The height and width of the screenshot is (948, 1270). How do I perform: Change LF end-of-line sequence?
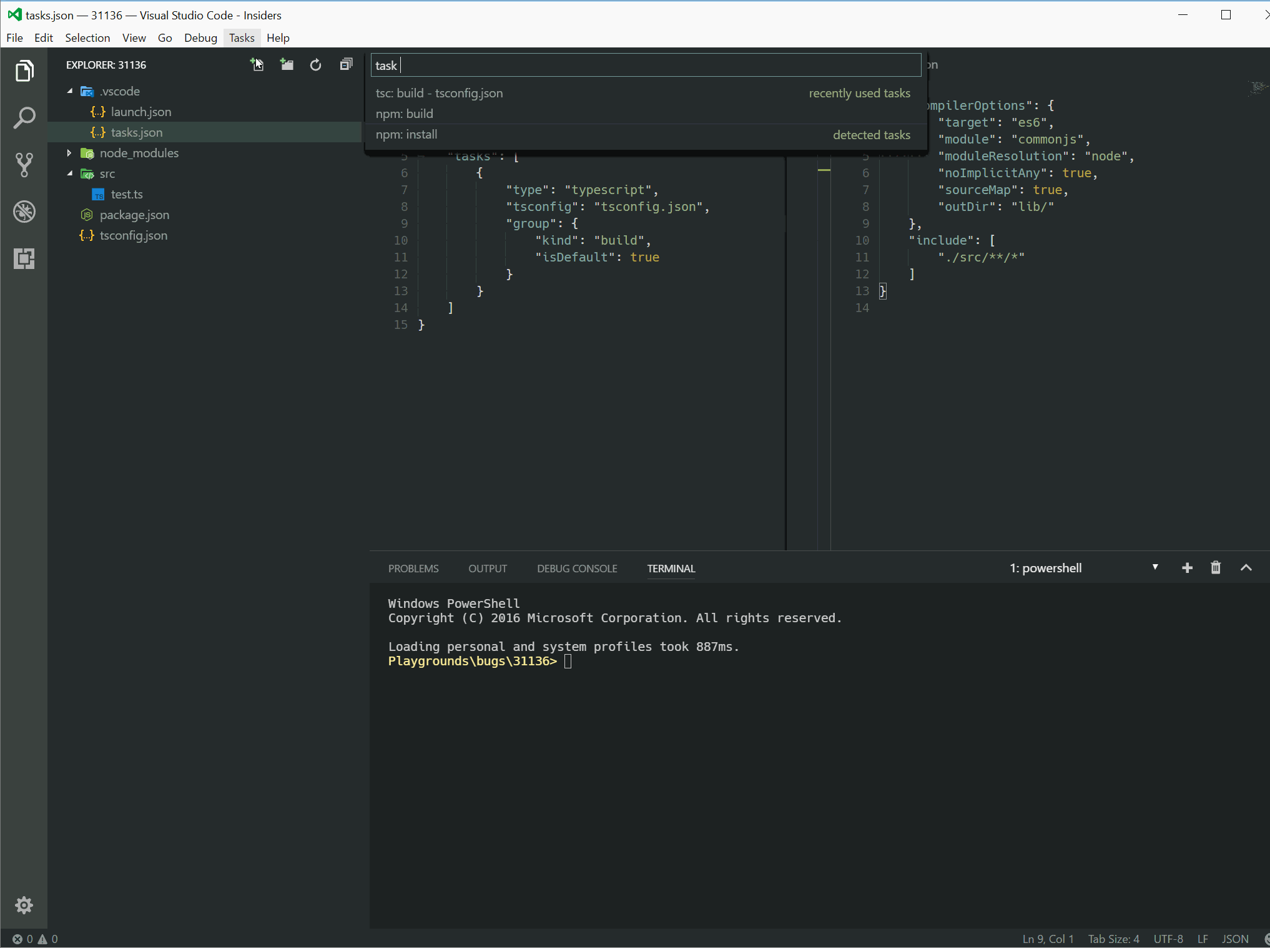pyautogui.click(x=1203, y=939)
